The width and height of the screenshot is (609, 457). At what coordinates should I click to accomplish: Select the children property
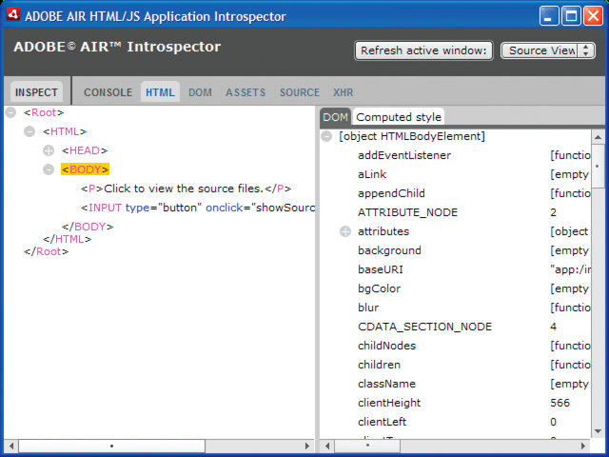click(379, 365)
